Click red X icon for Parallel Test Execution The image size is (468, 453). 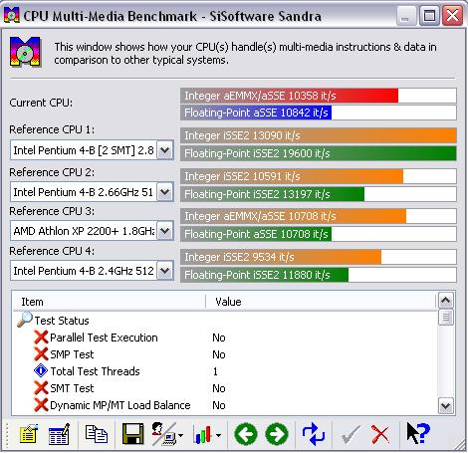(41, 338)
